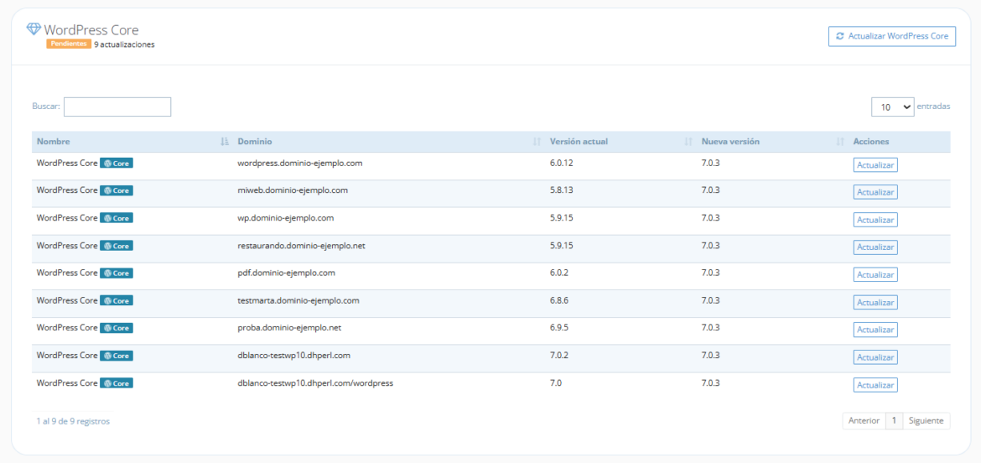981x463 pixels.
Task: Click current version 6.0.12
Action: (562, 163)
